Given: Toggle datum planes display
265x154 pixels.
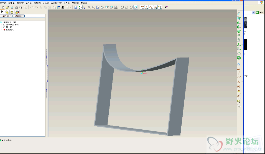Looking at the screenshot, I should click(x=142, y=7).
